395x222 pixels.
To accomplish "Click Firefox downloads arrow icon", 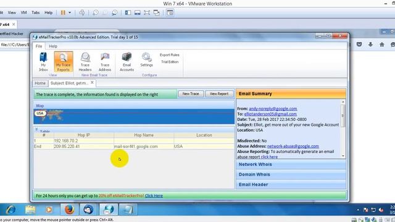I will click(370, 44).
